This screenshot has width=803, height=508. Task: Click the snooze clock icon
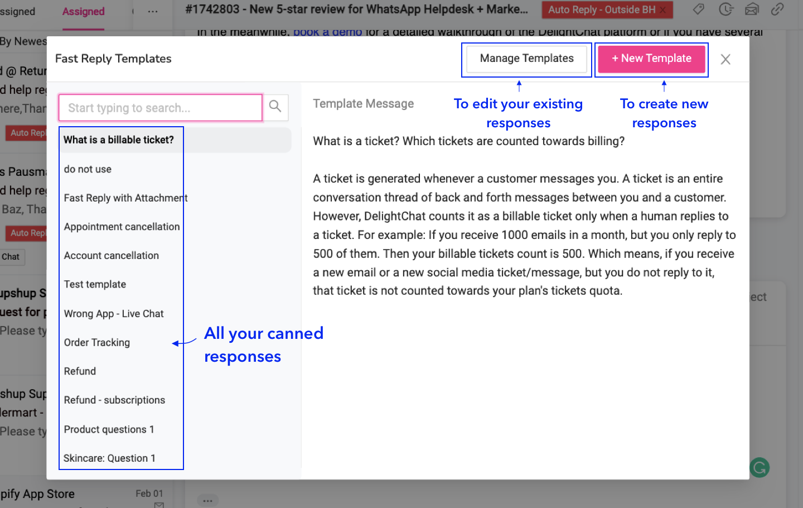coord(725,9)
